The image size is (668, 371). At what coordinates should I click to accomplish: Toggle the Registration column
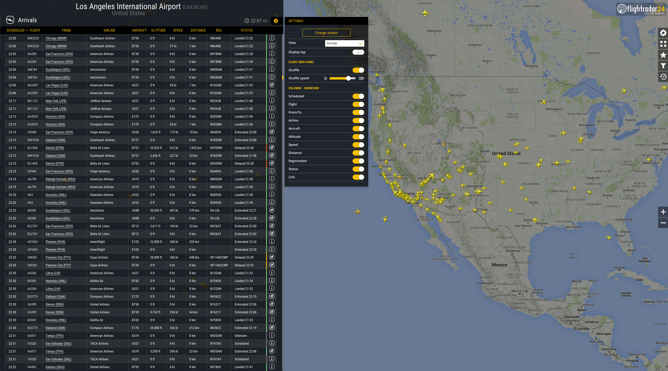pos(358,161)
